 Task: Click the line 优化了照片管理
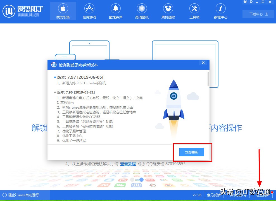point(72,131)
